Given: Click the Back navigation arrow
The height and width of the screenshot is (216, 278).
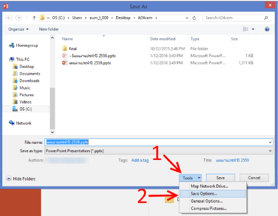Looking at the screenshot, I should [9, 18].
